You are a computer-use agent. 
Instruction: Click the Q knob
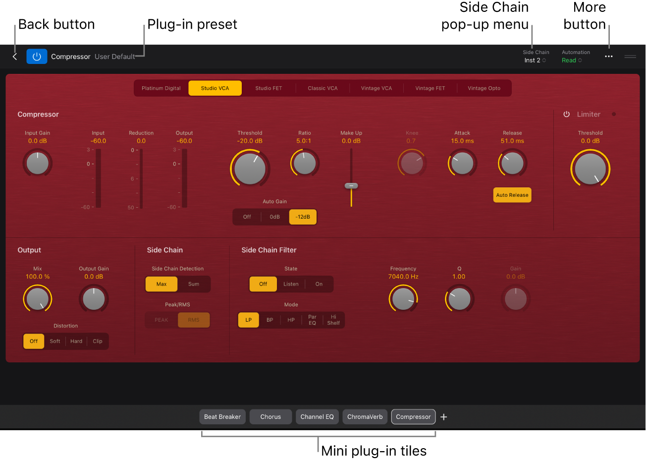point(459,299)
